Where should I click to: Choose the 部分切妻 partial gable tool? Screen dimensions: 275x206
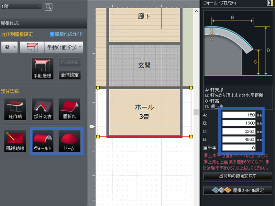tap(42, 109)
